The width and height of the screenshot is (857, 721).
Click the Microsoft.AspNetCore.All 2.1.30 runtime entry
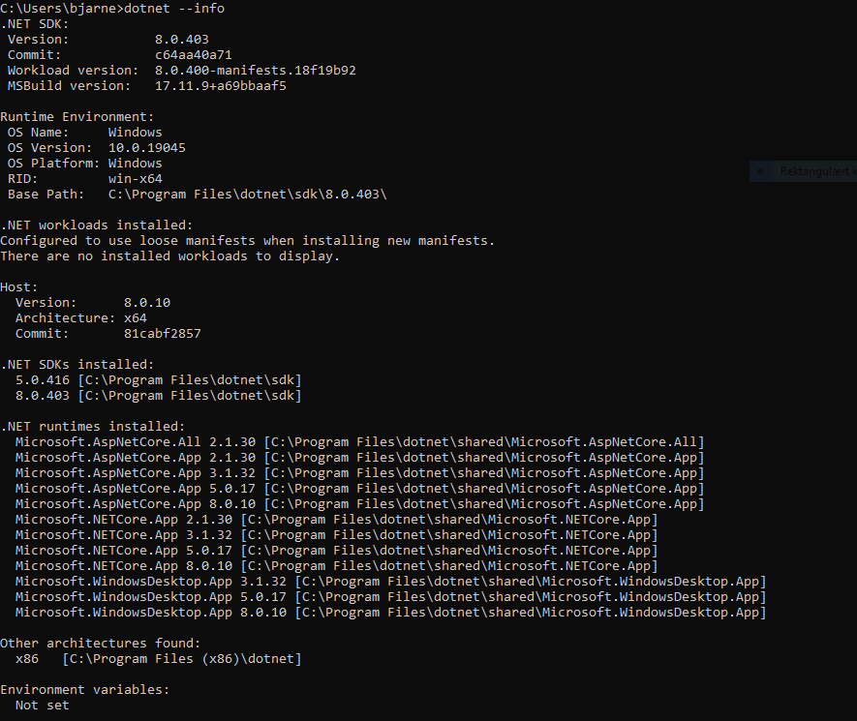click(x=359, y=442)
